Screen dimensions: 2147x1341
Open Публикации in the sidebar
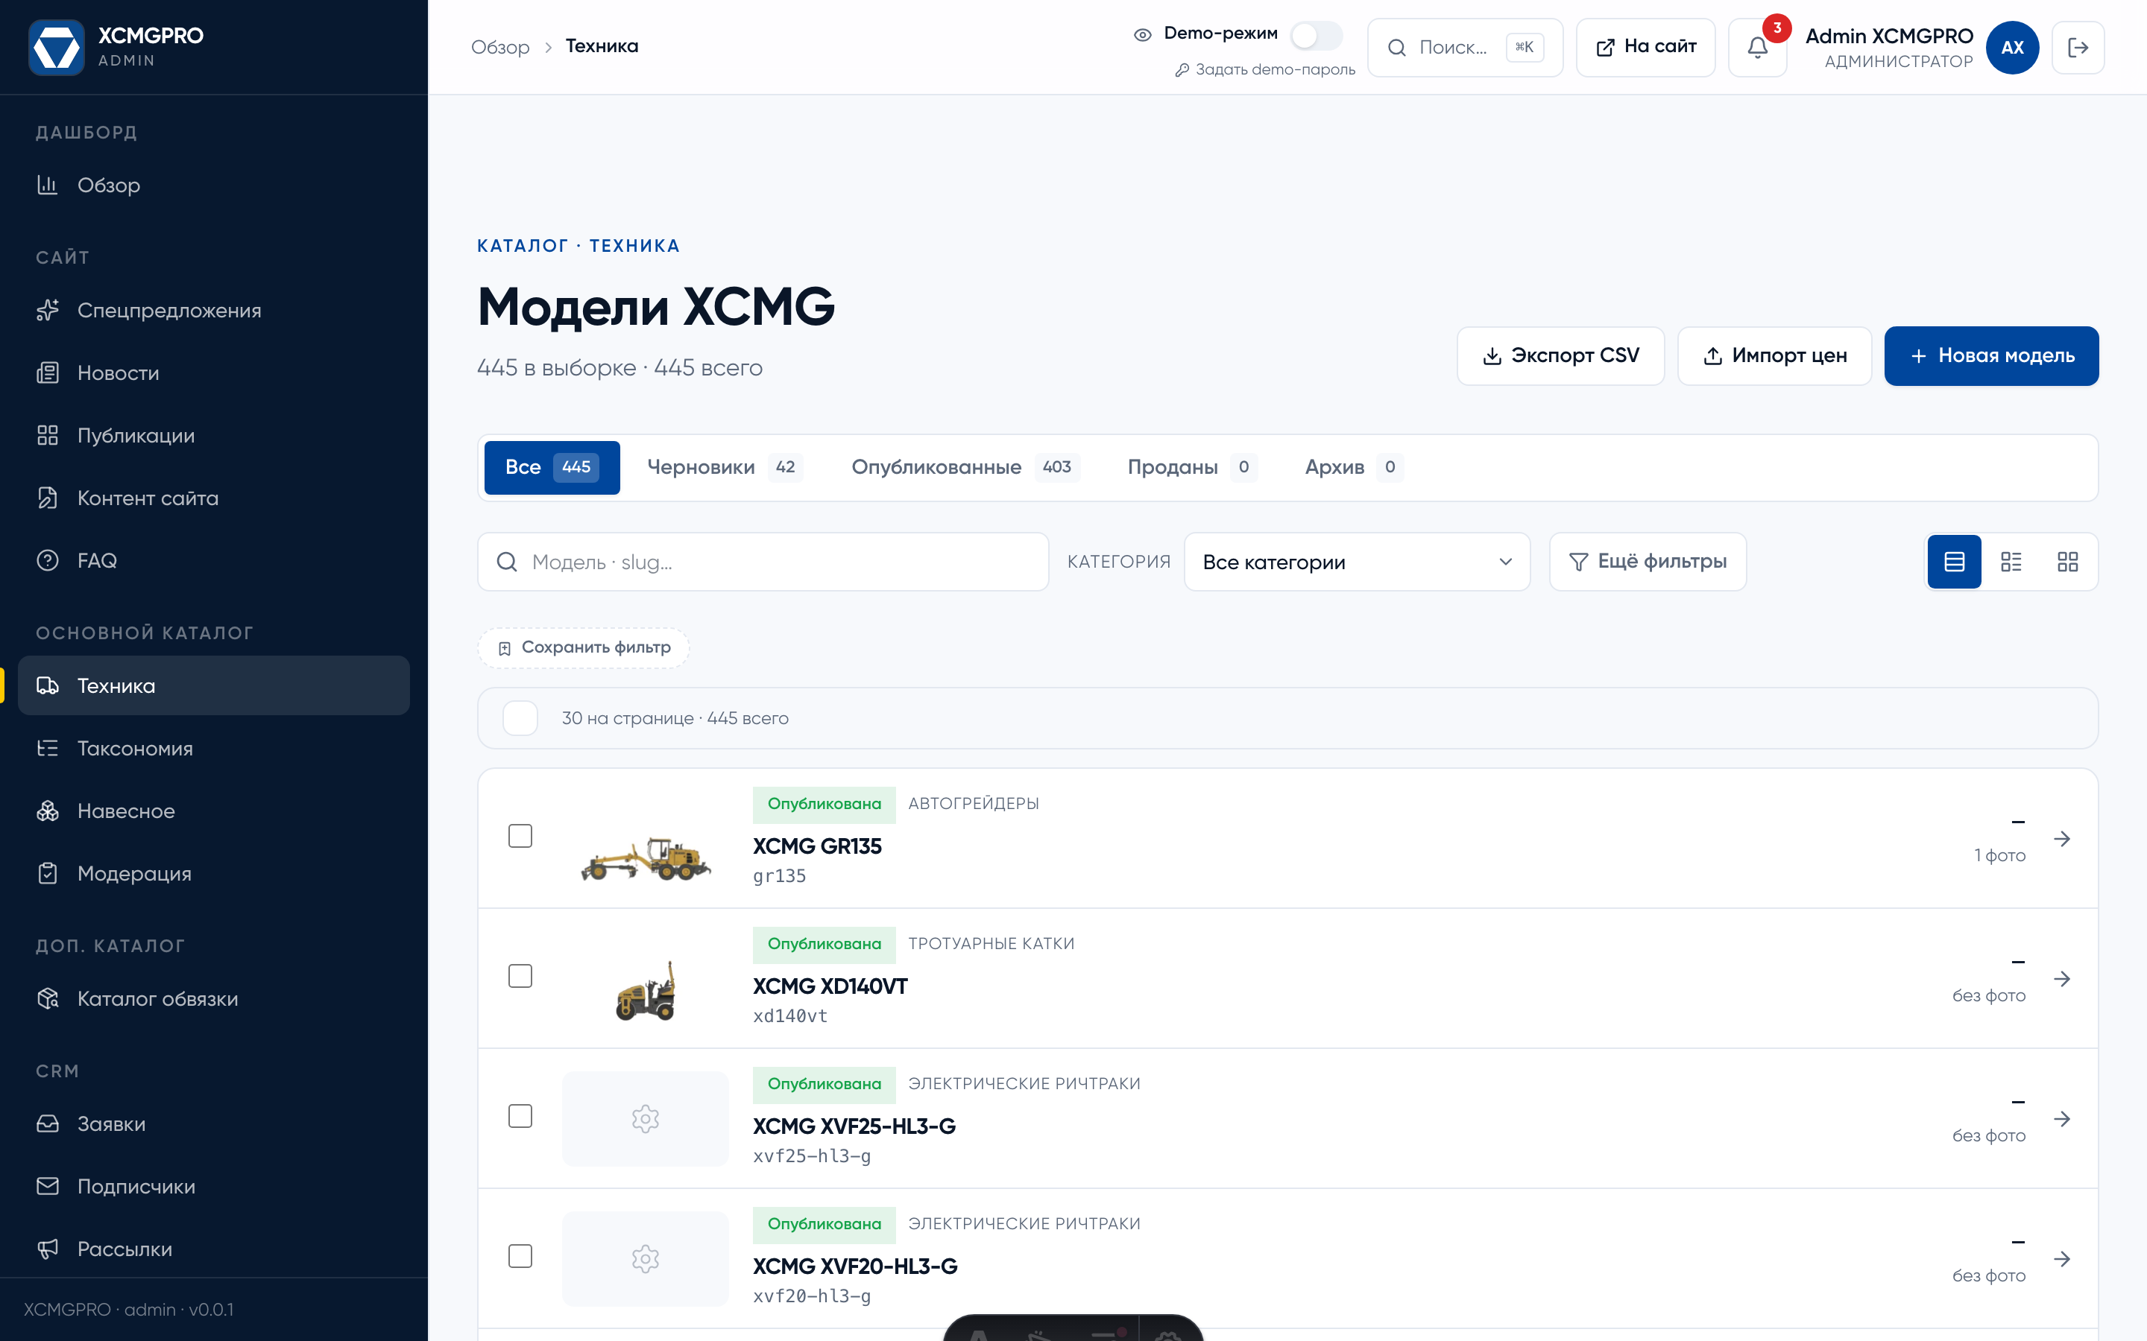pos(214,436)
